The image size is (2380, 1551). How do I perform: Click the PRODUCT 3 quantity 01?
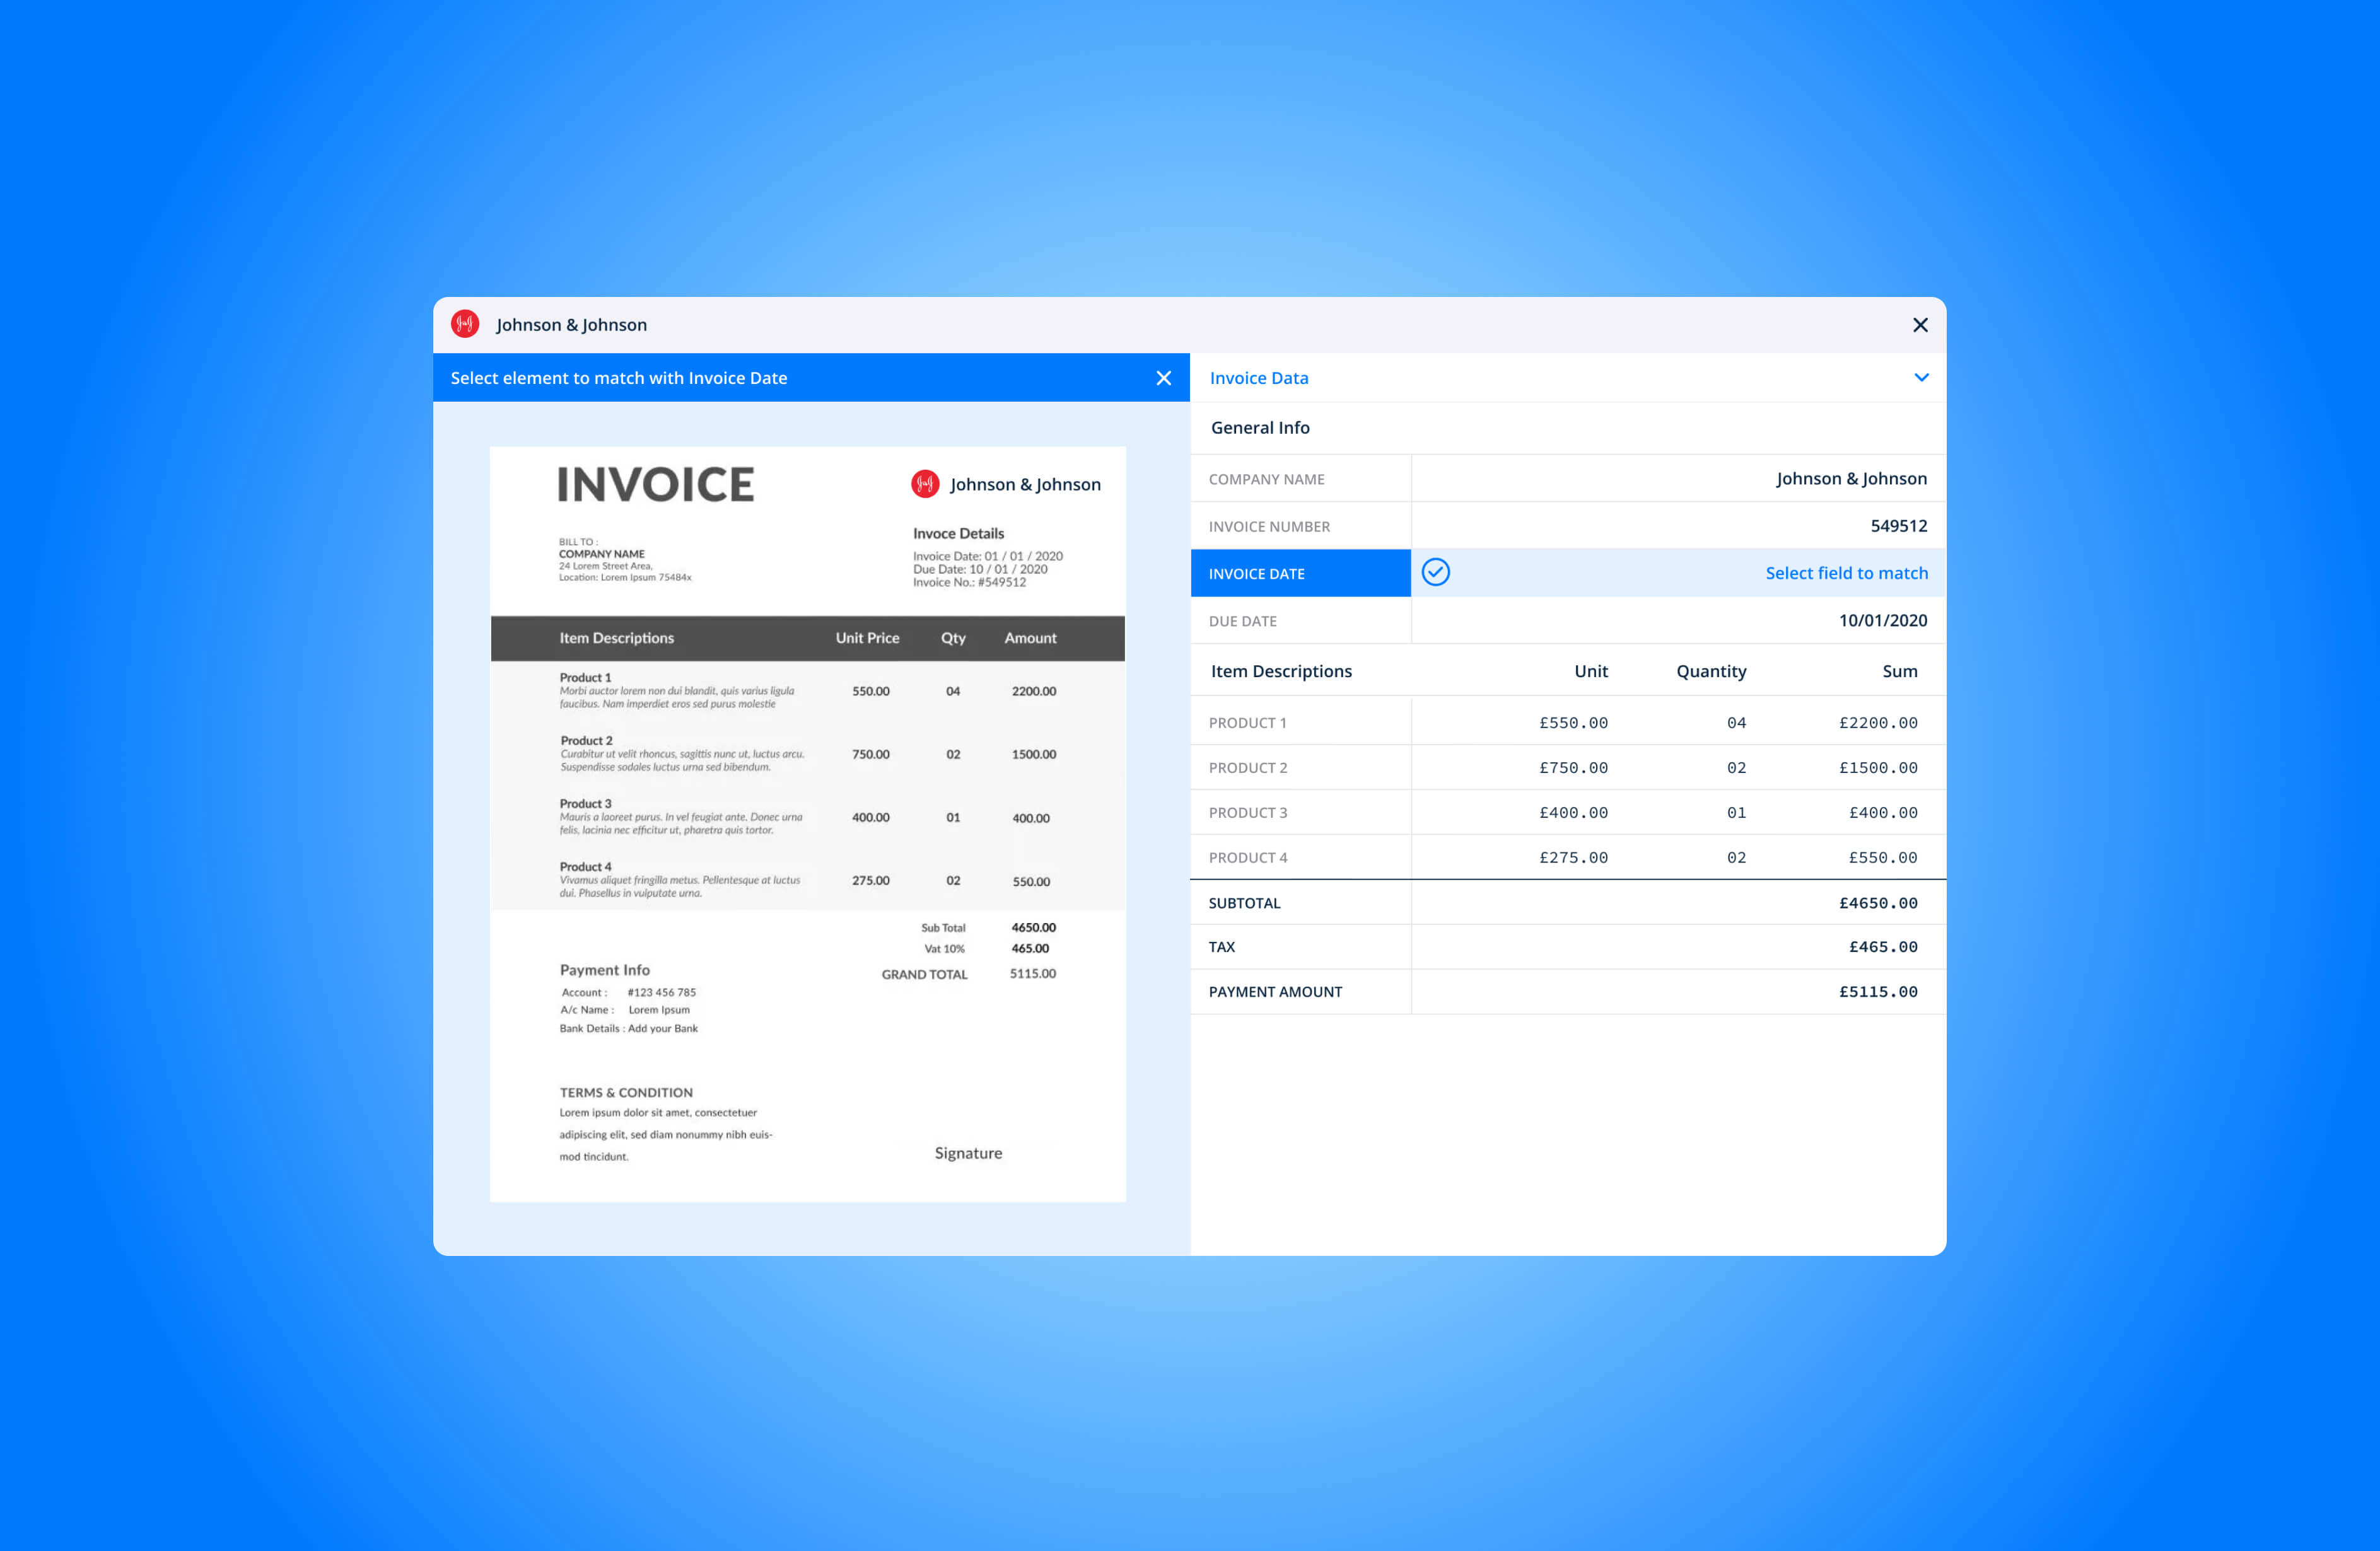(x=1736, y=813)
